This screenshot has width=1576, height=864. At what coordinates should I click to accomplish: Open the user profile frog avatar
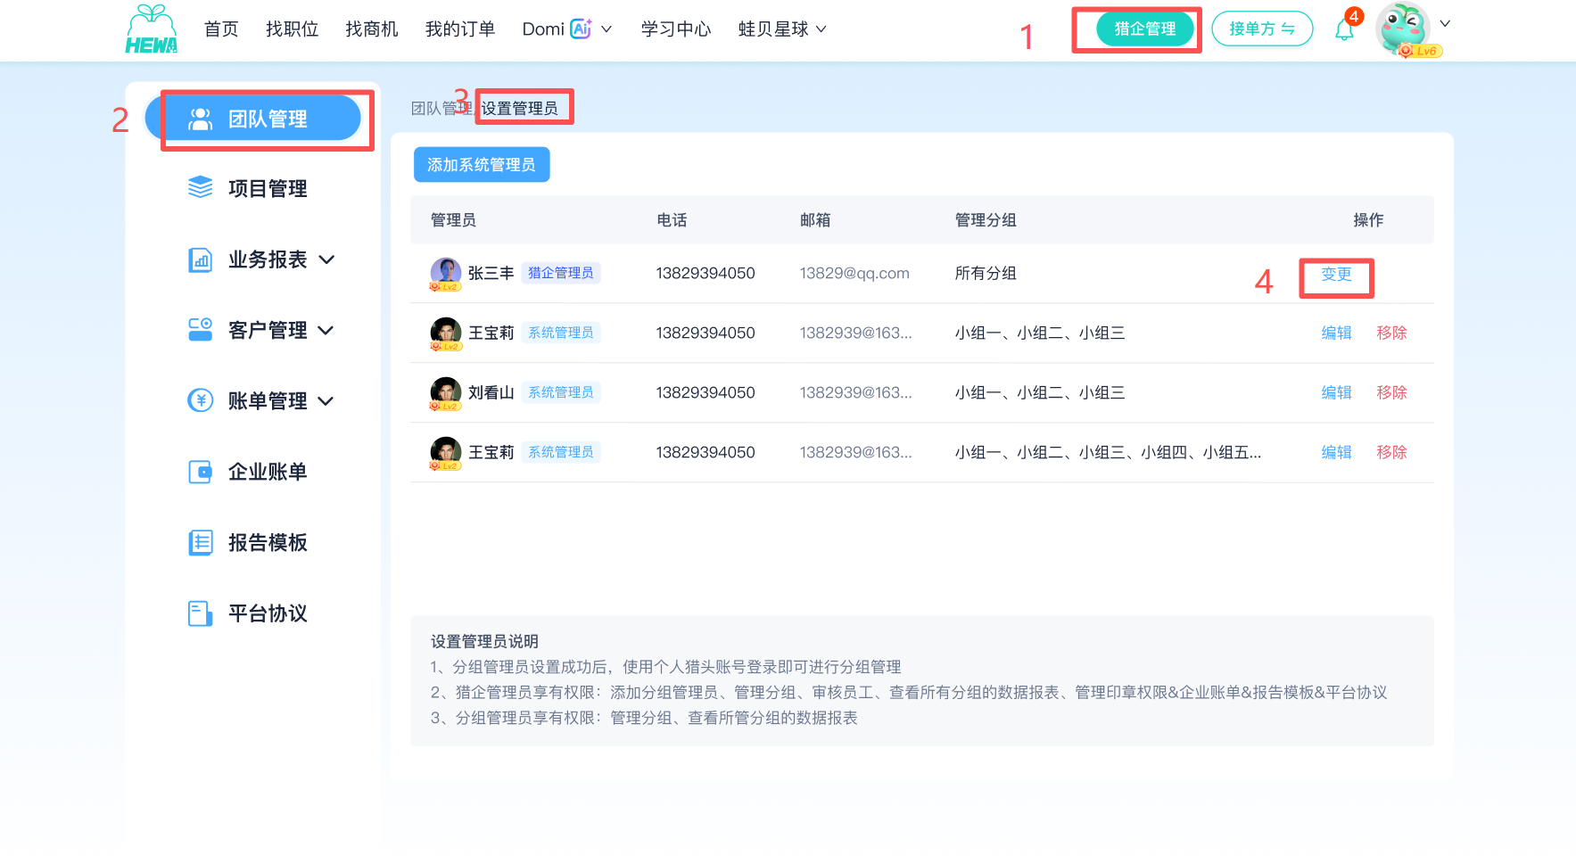pyautogui.click(x=1403, y=29)
